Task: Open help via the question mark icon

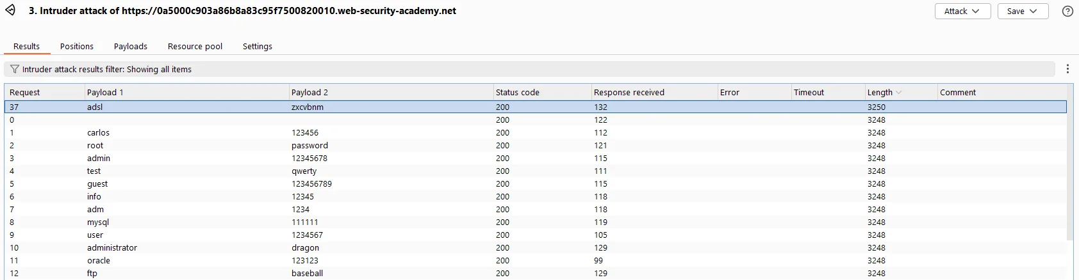Action: click(1067, 11)
